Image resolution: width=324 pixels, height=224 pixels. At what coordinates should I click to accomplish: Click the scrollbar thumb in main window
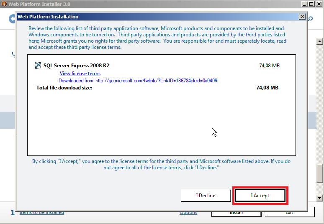point(320,173)
